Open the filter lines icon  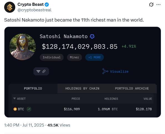(x=38, y=71)
